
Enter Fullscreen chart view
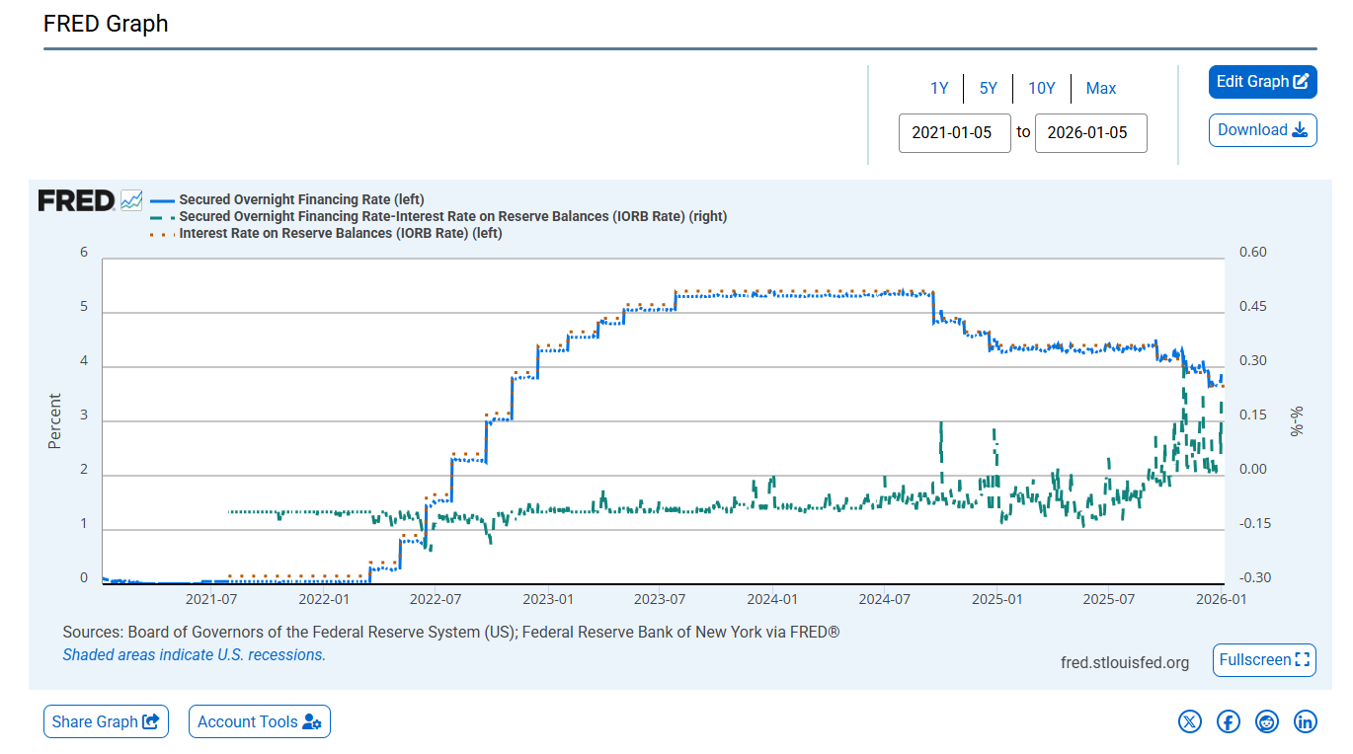[x=1264, y=659]
